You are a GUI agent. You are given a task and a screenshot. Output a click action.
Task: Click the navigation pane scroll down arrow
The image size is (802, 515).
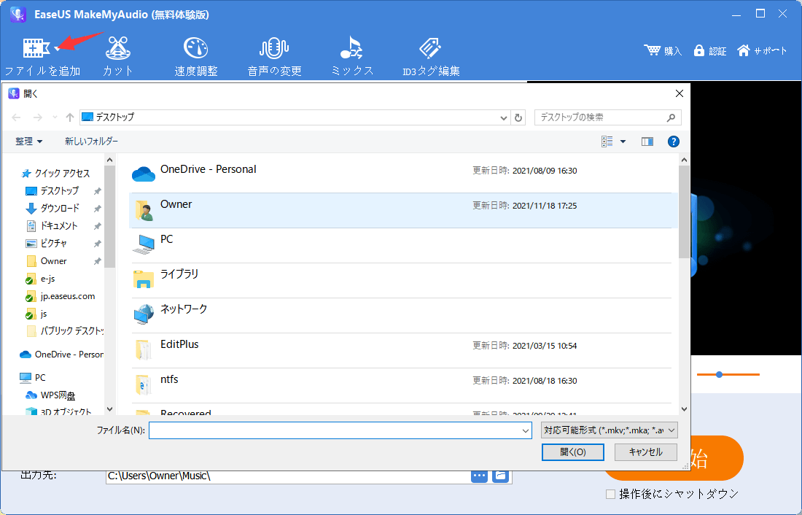[109, 409]
